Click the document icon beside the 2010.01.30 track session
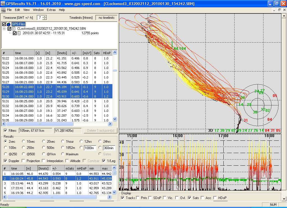Viewport: 287px width, 208px height. click(x=19, y=33)
